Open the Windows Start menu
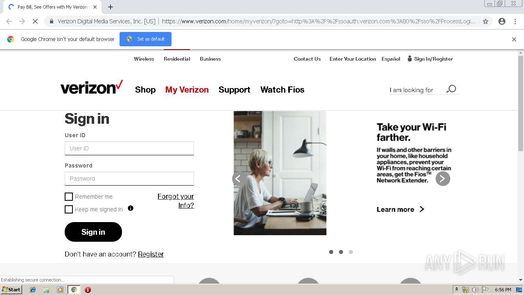 click(x=11, y=290)
